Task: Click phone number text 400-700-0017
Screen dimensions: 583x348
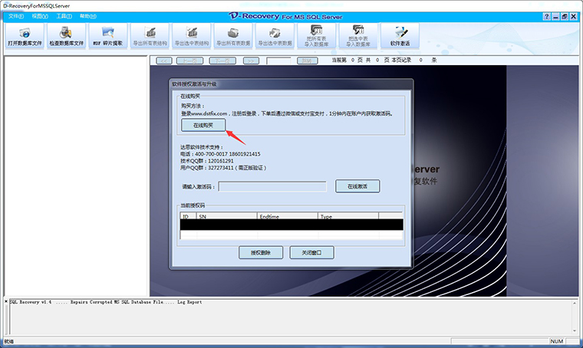Action: click(211, 154)
